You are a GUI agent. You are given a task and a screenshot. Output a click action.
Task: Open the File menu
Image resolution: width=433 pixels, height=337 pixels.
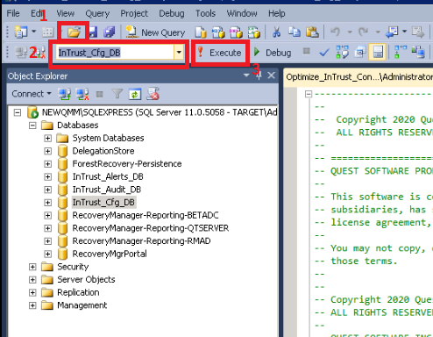(13, 13)
